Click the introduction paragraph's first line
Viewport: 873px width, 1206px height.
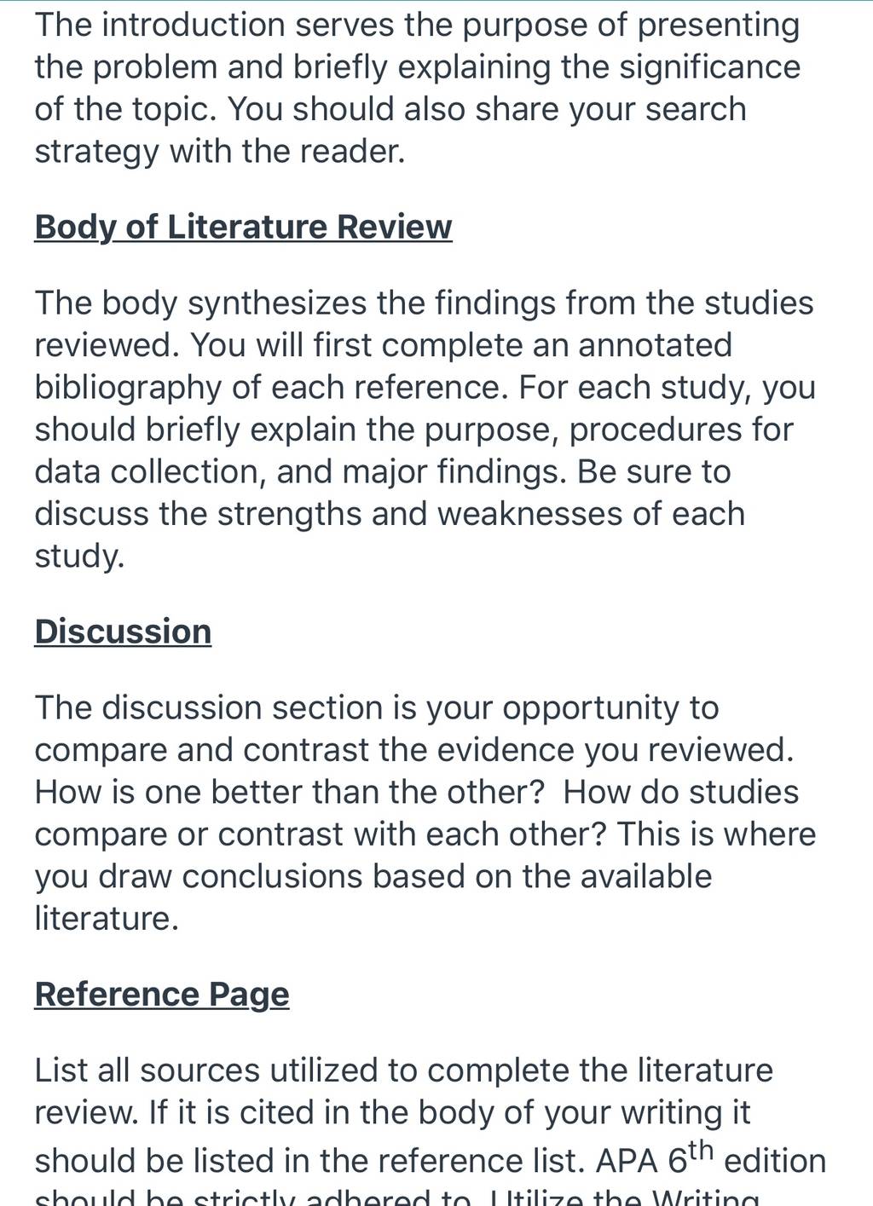[417, 26]
